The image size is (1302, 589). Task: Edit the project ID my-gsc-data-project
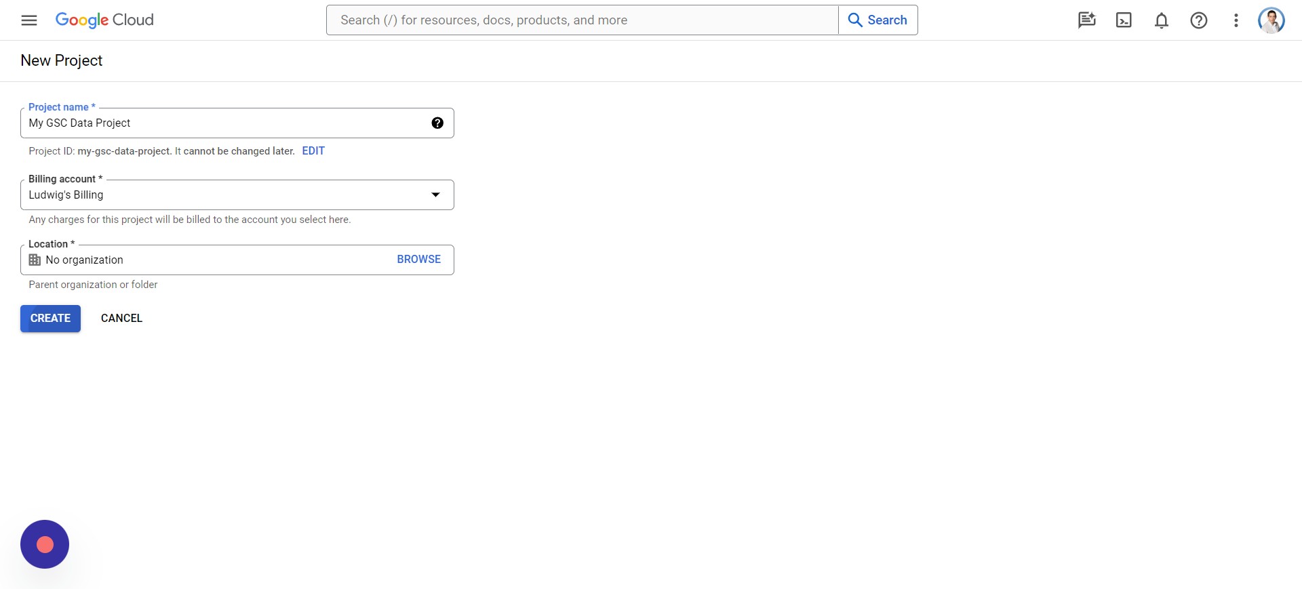point(313,150)
